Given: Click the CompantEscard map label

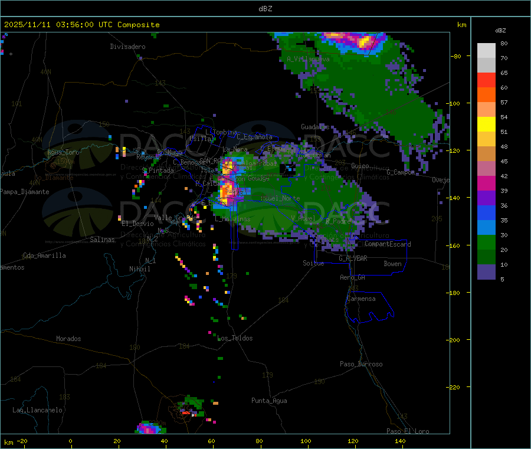Looking at the screenshot, I should 388,244.
